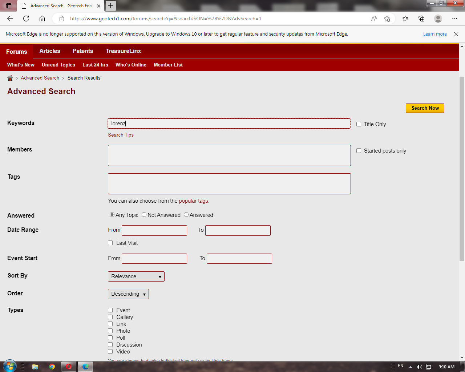View site information lock icon
This screenshot has height=372, width=465.
[x=62, y=19]
